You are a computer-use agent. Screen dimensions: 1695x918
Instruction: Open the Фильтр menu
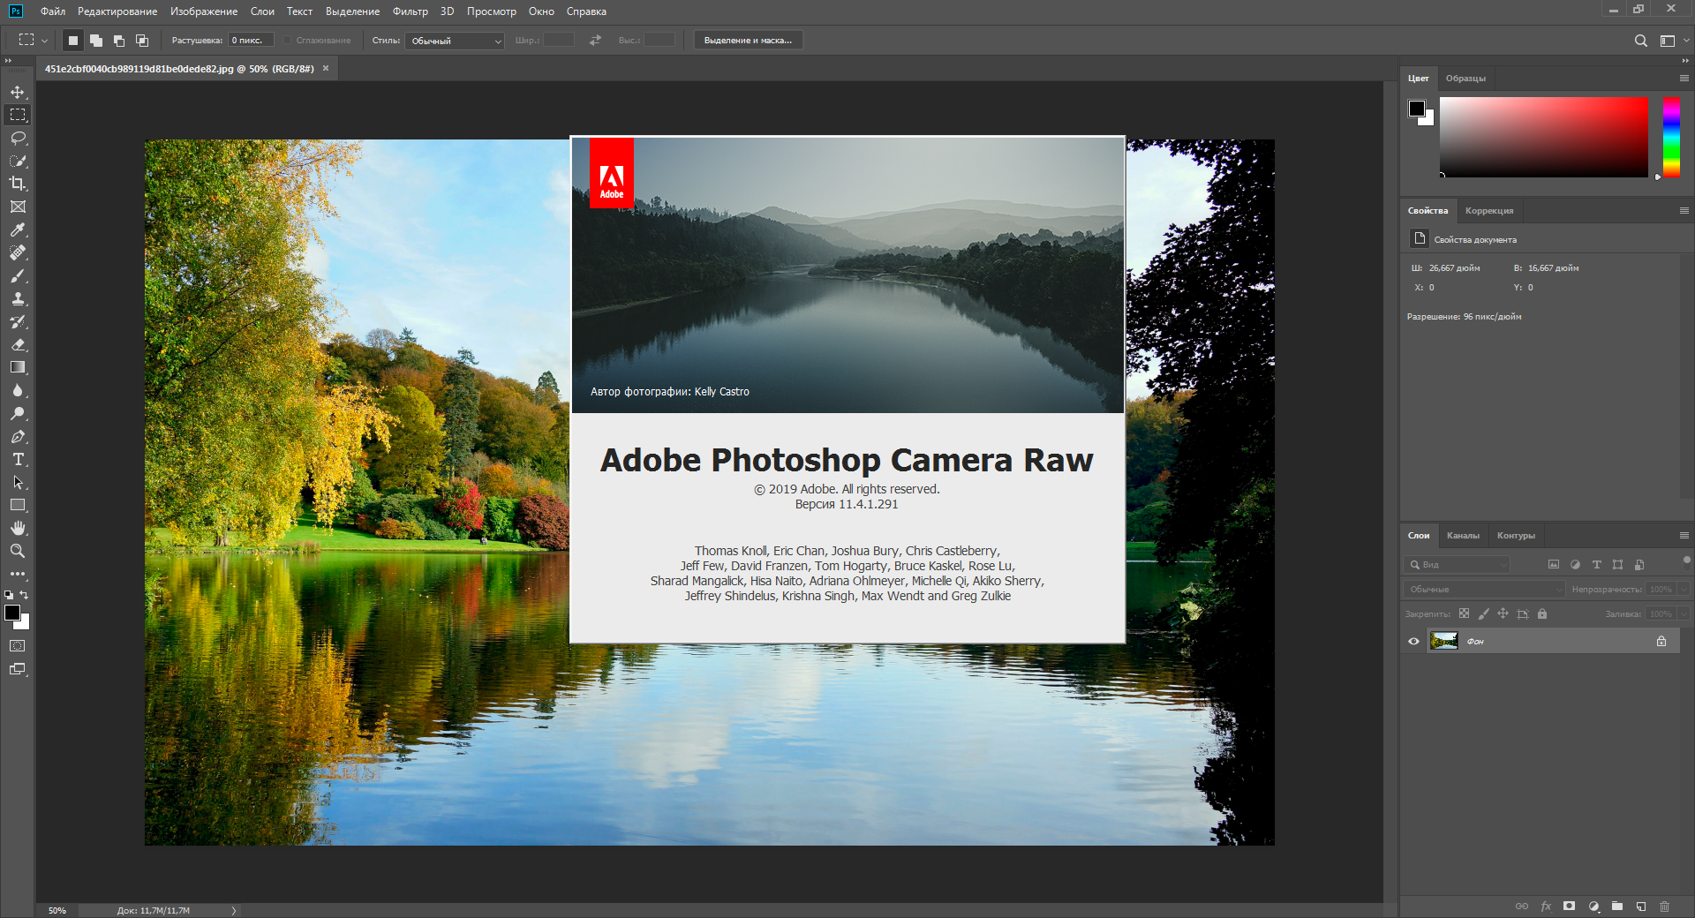pyautogui.click(x=411, y=11)
